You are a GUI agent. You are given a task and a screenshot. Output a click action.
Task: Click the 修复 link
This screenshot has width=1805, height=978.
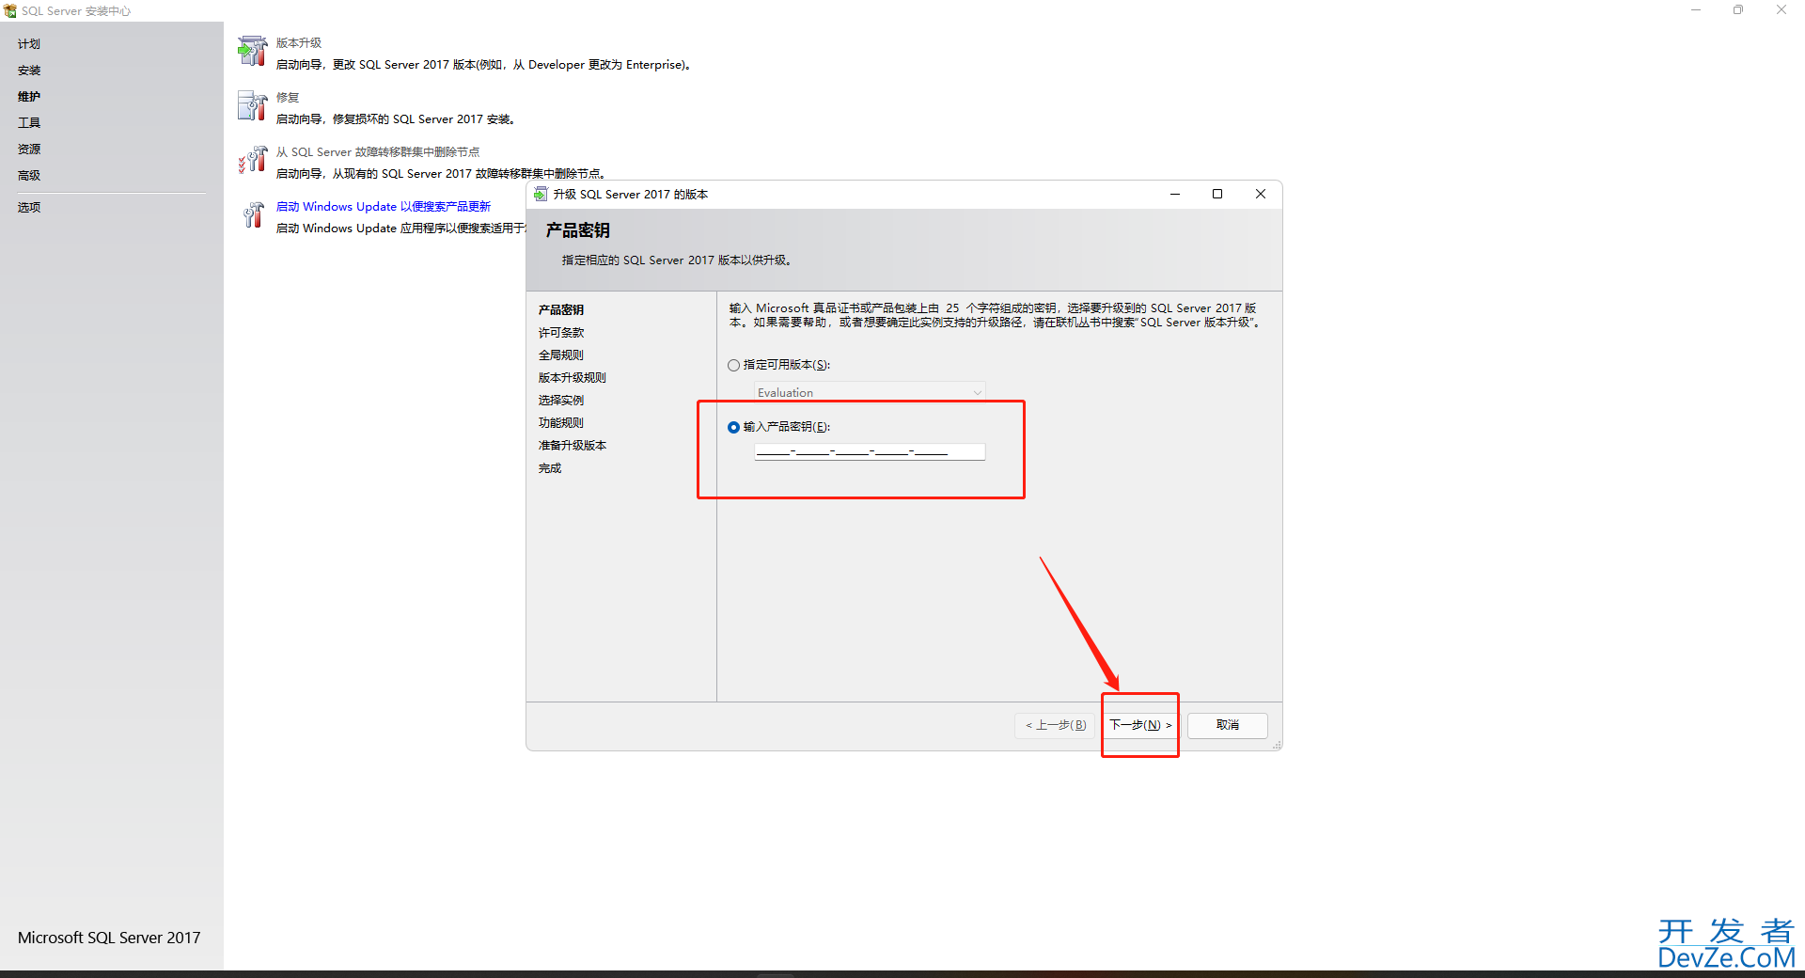tap(288, 98)
